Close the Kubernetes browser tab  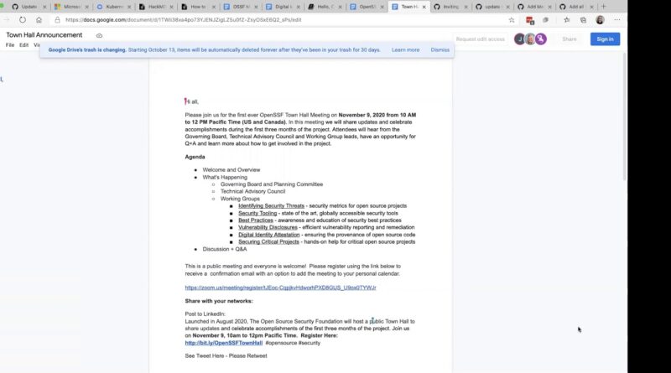129,7
